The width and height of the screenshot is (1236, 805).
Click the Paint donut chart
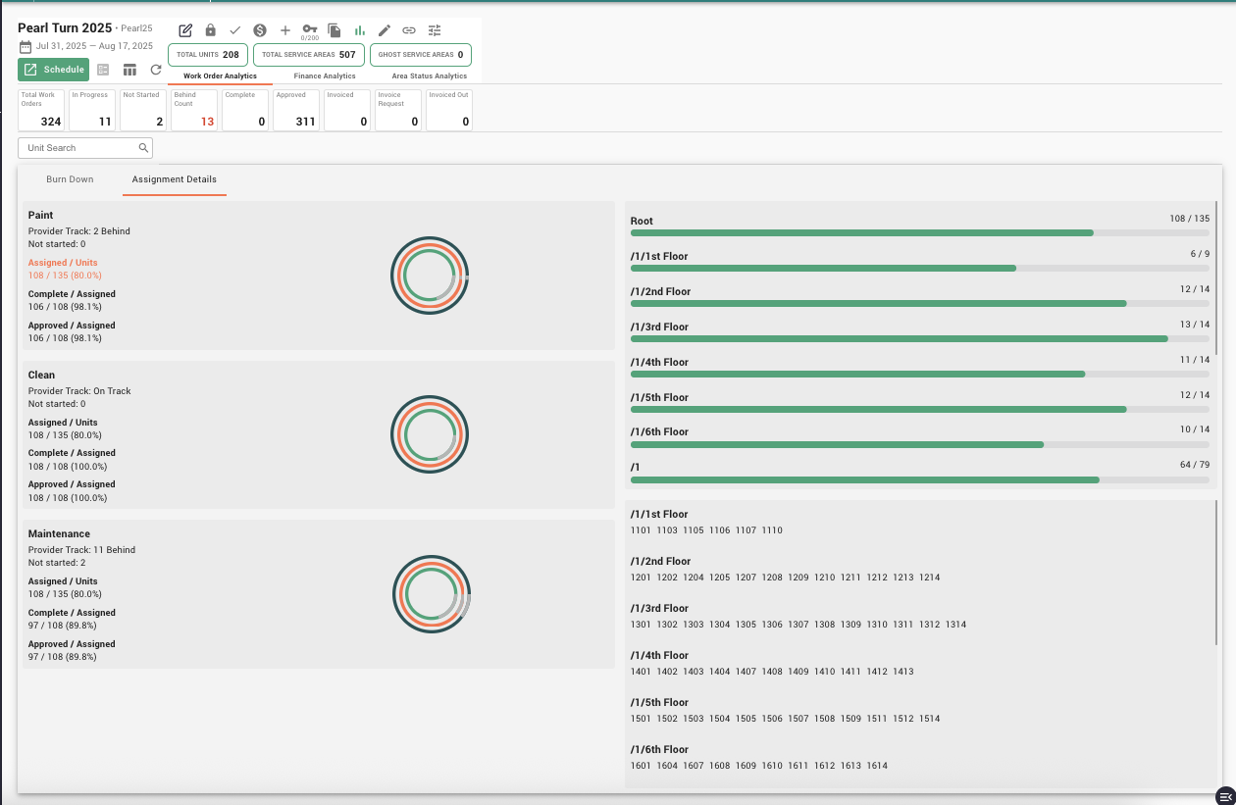coord(430,276)
